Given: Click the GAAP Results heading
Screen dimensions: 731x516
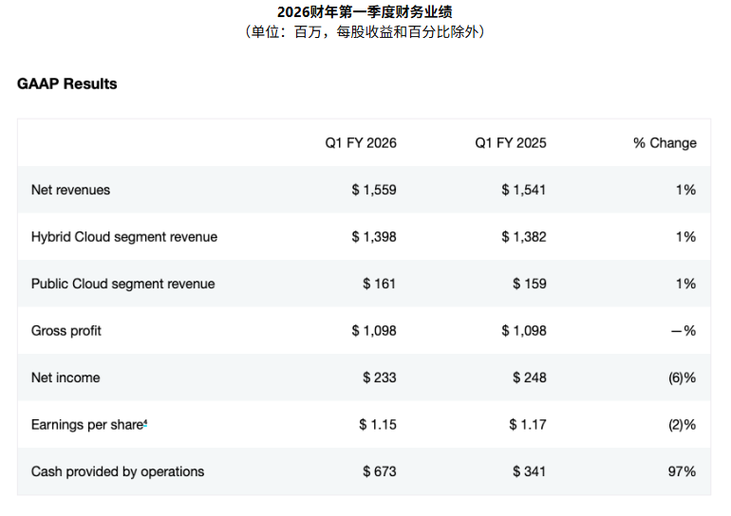Looking at the screenshot, I should [x=66, y=83].
